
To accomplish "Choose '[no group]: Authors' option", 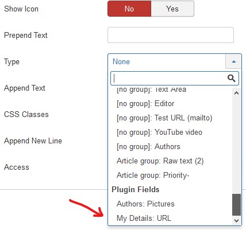I will point(172,147).
